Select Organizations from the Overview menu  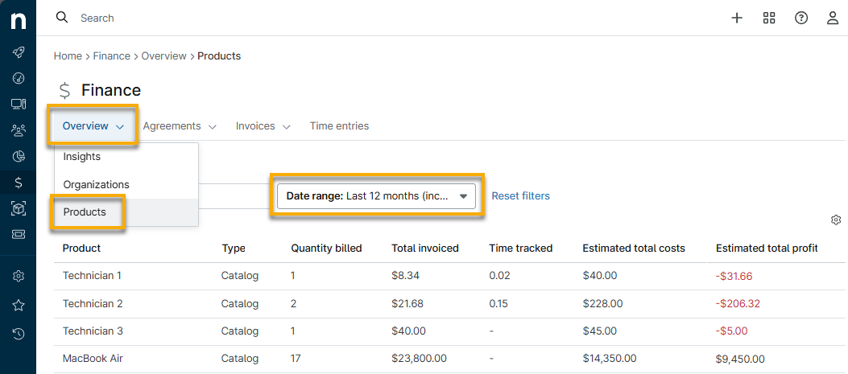click(97, 184)
